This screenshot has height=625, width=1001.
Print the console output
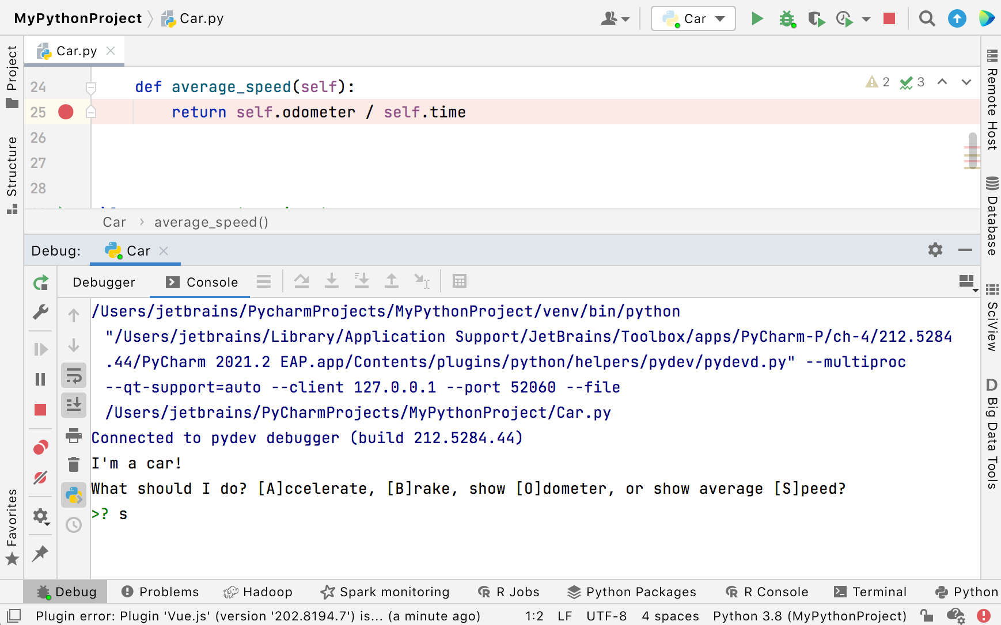[x=74, y=436]
